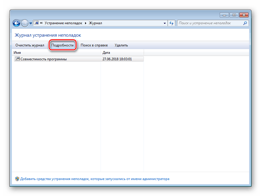This screenshot has width=261, height=196.
Task: Open the address bar history dropdown
Action: pyautogui.click(x=165, y=23)
